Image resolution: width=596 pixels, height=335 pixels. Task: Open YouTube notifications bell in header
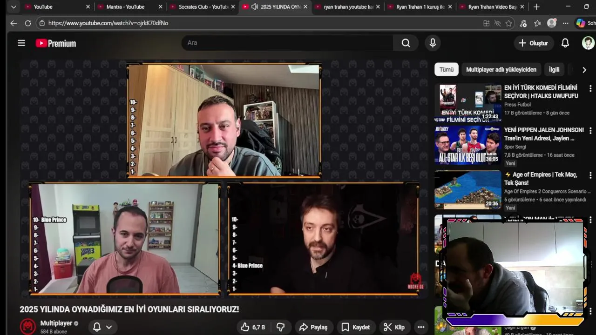565,43
